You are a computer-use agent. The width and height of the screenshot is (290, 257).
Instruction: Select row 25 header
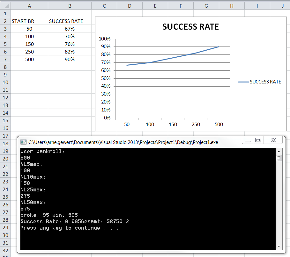point(5,197)
